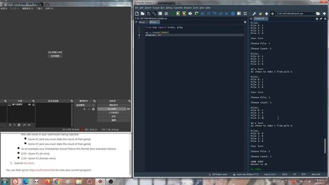Click the button in the OBS preview center
The width and height of the screenshot is (329, 185).
pyautogui.click(x=55, y=56)
